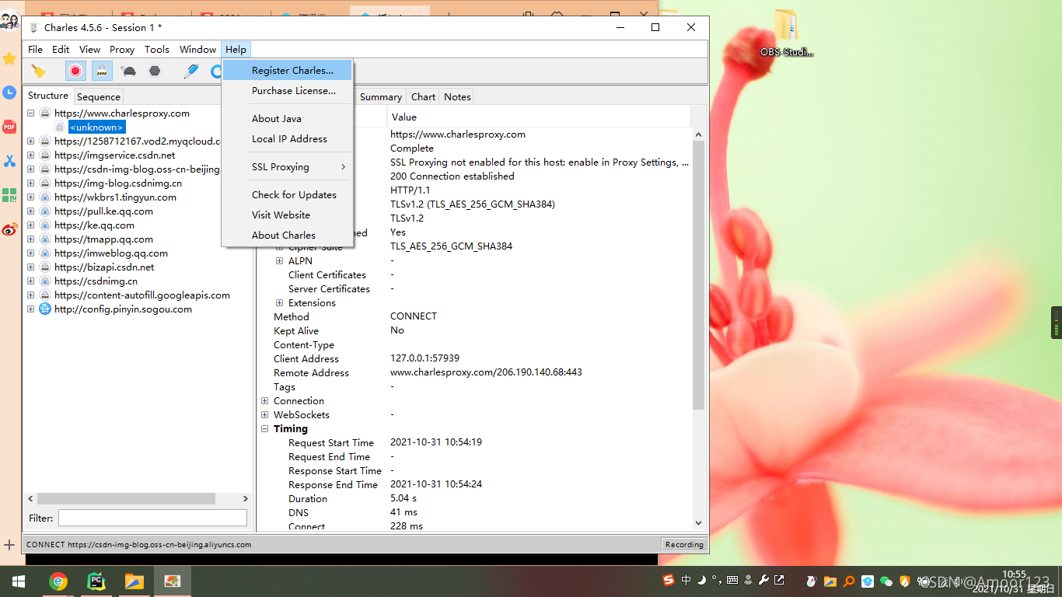This screenshot has width=1062, height=597.
Task: Open Chrome from the taskbar
Action: pyautogui.click(x=58, y=581)
